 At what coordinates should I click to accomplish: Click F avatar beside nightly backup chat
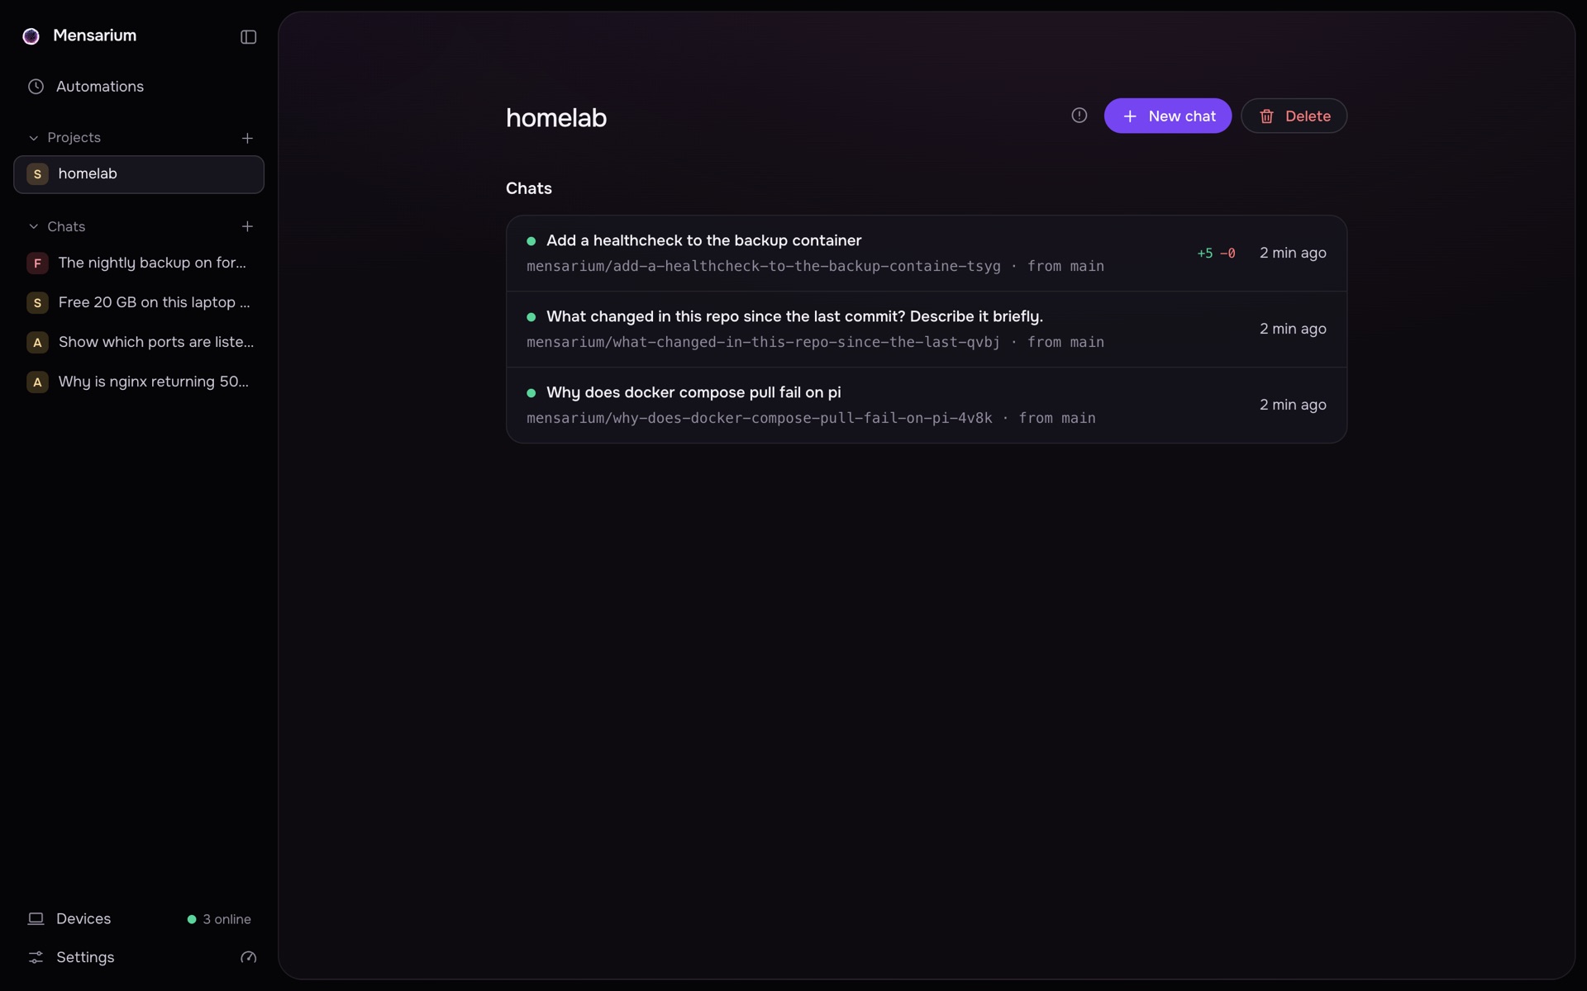(x=37, y=263)
